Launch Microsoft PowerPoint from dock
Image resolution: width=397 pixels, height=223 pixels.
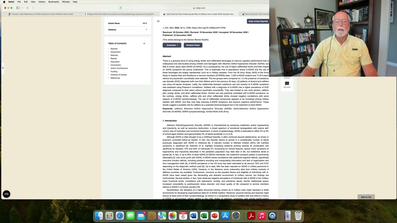[x=215, y=216]
